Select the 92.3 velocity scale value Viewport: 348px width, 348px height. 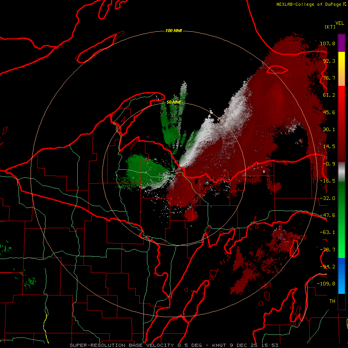329,61
